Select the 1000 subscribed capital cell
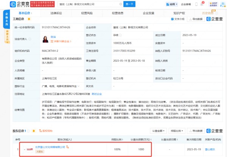Screen dimensions: 227x157 141,149
